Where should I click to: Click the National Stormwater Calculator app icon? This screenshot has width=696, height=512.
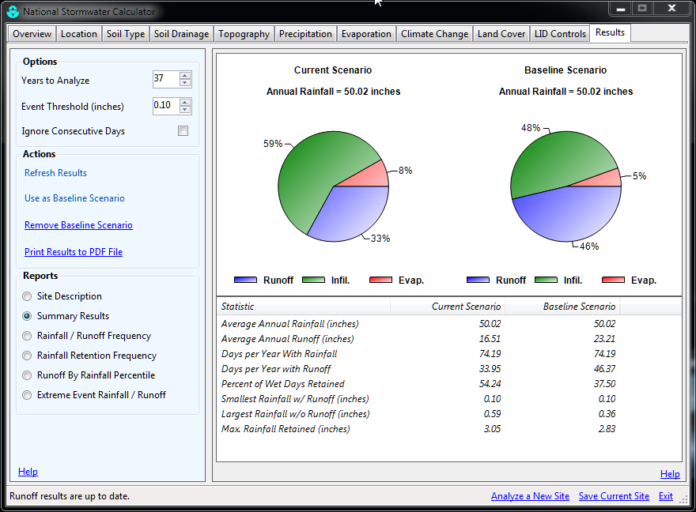[13, 11]
